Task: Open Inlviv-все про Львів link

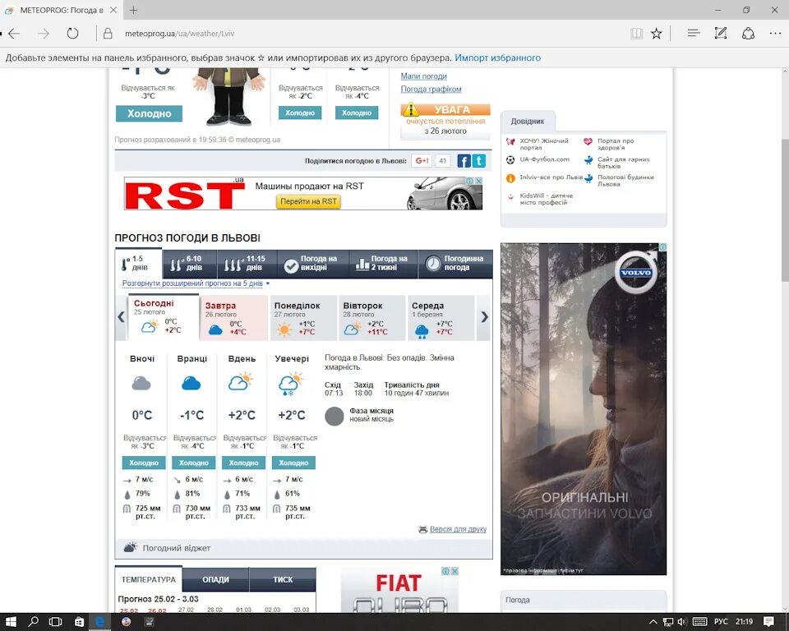Action: pos(551,177)
